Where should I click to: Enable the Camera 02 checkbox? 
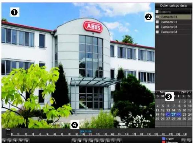coord(157,22)
